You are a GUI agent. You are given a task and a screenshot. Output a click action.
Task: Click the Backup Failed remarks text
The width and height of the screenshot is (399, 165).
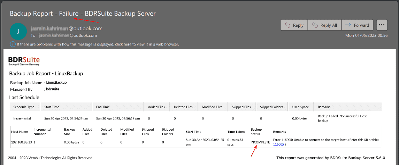[343, 118]
